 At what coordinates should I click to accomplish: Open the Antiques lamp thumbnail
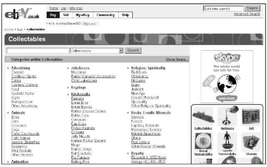click(x=228, y=116)
